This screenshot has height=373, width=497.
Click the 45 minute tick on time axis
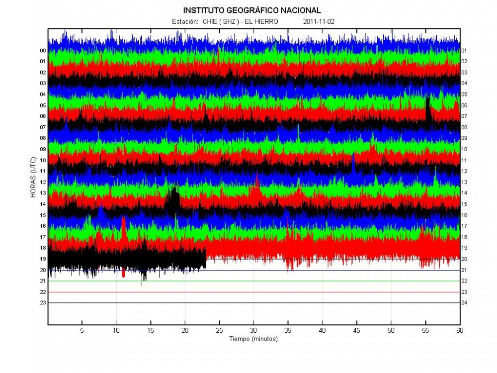point(356,330)
